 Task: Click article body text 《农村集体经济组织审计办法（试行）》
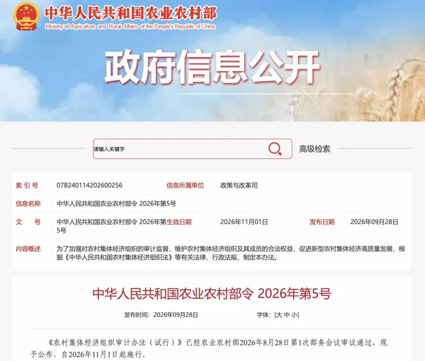(x=115, y=342)
